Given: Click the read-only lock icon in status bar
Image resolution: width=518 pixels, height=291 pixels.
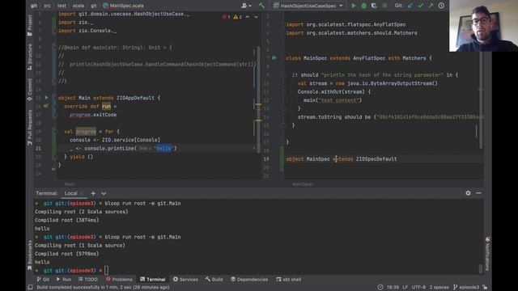Looking at the screenshot, I should point(485,288).
